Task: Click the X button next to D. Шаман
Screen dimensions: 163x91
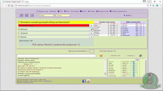Action: (91, 37)
